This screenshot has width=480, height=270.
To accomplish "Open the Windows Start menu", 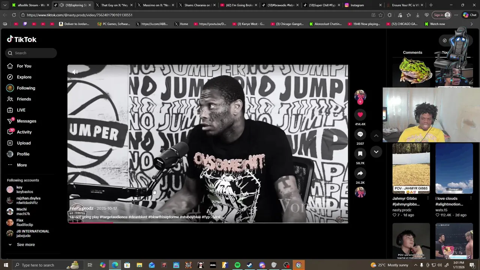I will [x=6, y=265].
